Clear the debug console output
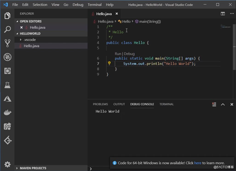The image size is (236, 171). tap(214, 104)
